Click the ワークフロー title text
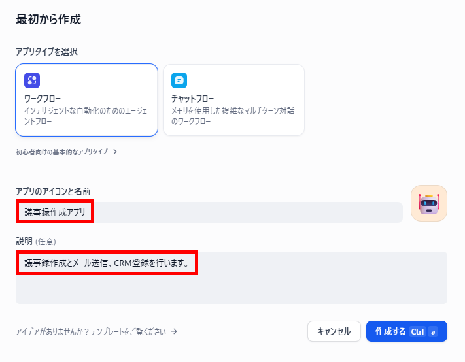Viewport: 465px width, 362px height. 43,99
